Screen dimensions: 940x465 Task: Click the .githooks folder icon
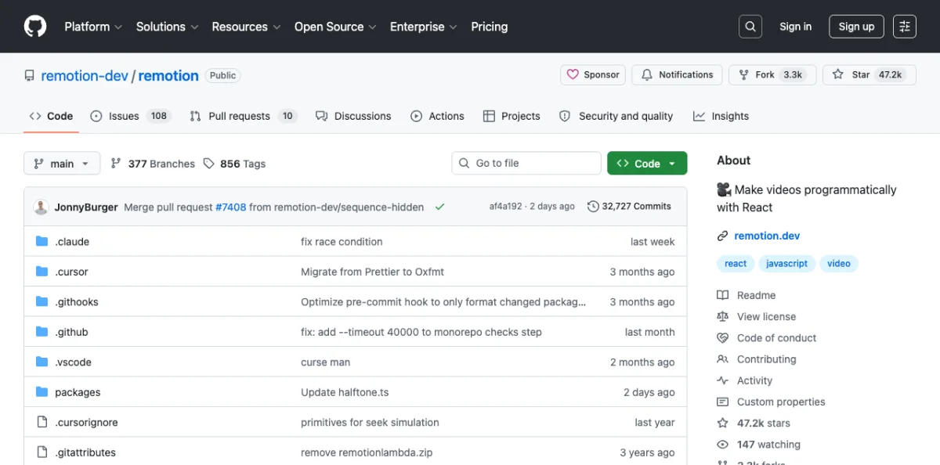coord(42,301)
